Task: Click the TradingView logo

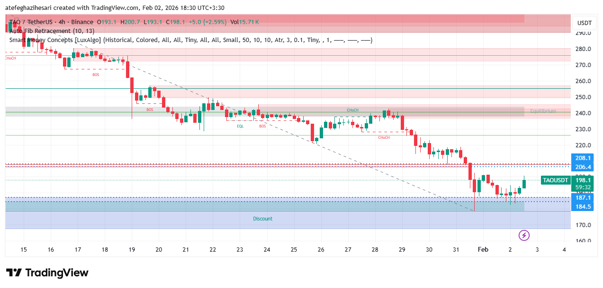Action: coord(47,273)
